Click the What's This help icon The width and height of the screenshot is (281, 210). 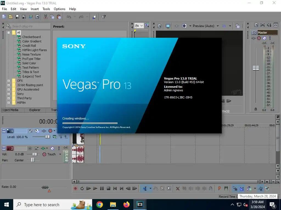tap(103, 17)
